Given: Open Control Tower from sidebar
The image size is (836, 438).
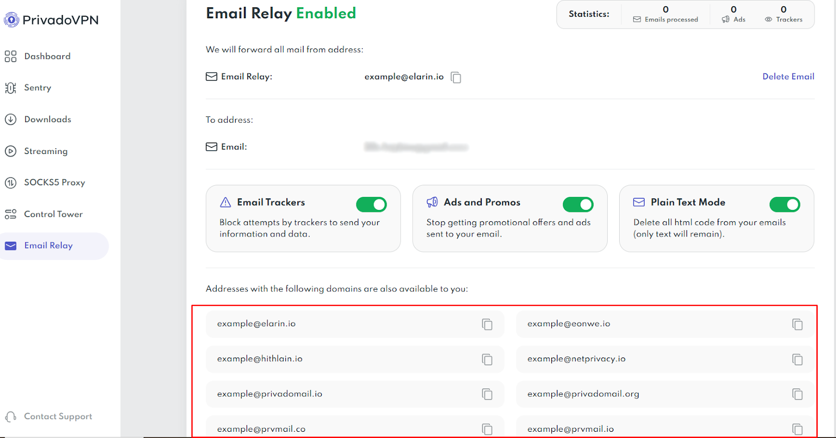Looking at the screenshot, I should tap(53, 214).
